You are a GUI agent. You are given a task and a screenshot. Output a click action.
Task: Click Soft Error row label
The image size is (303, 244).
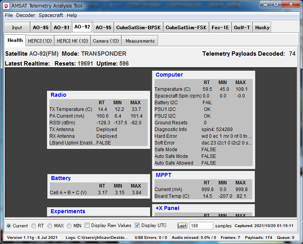click(x=164, y=143)
